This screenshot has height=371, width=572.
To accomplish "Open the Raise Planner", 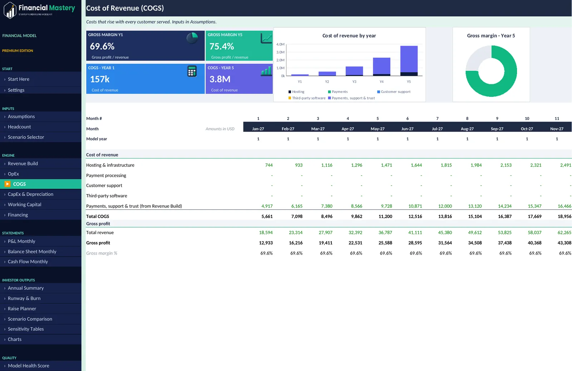I will [41, 309].
